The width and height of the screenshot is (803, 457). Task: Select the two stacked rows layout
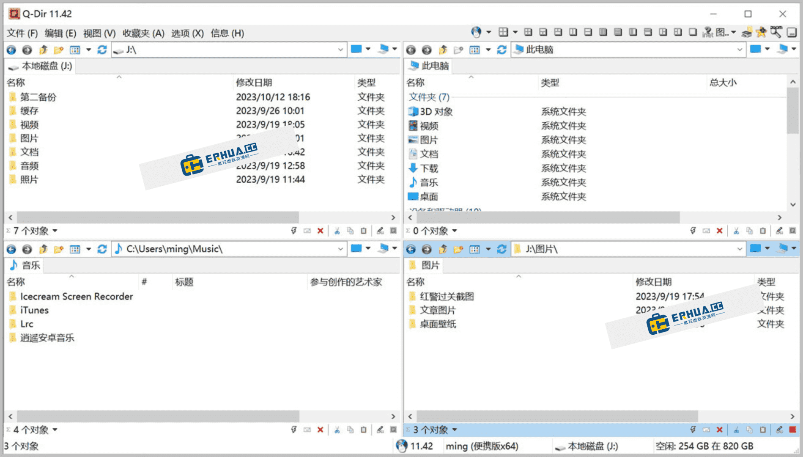pyautogui.click(x=588, y=32)
